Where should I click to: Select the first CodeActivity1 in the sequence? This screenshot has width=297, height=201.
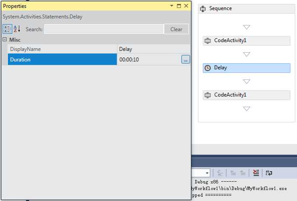pos(247,41)
